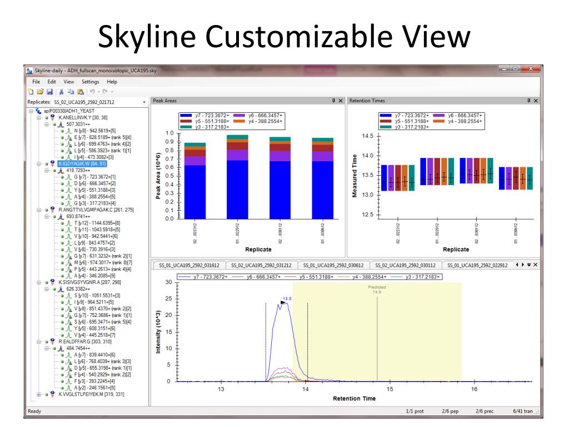The height and width of the screenshot is (427, 569).
Task: Collapse the sp|P00330|ADH1_YEAST protein node
Action: point(31,111)
